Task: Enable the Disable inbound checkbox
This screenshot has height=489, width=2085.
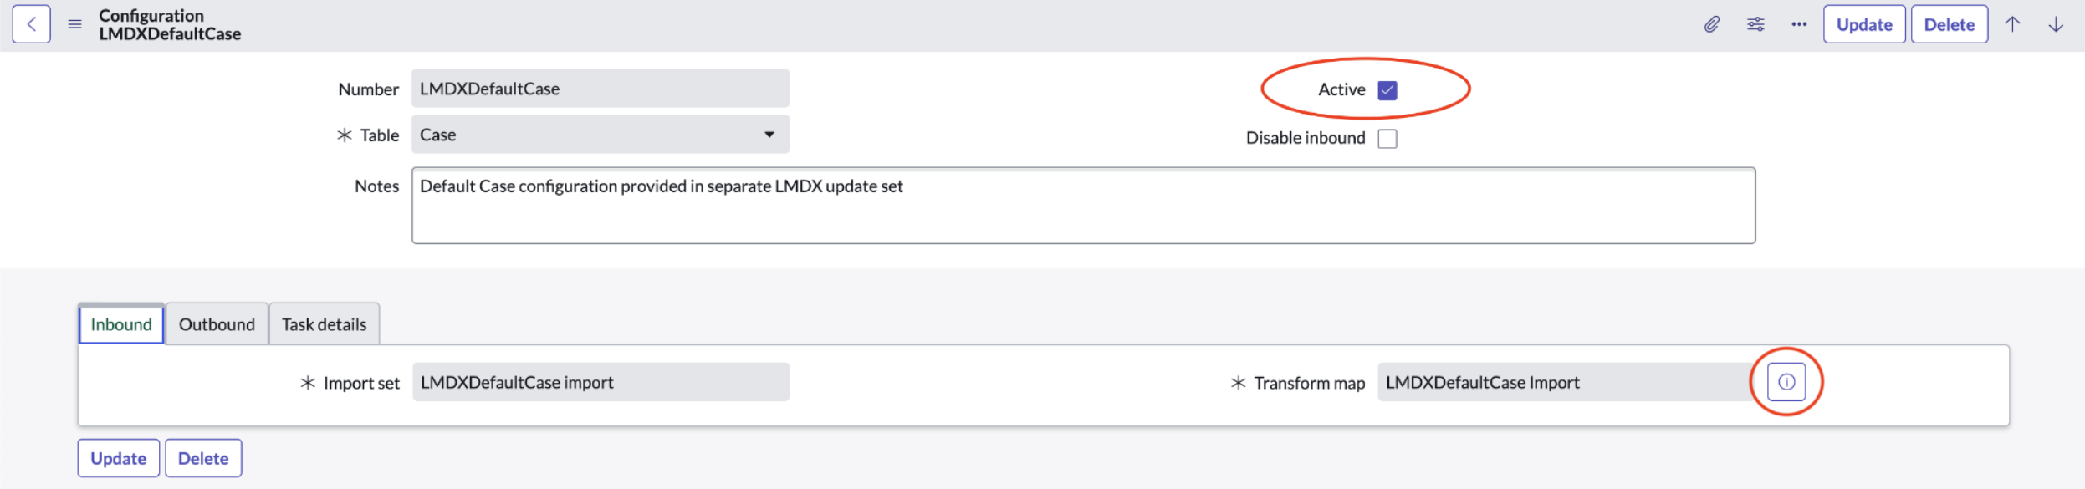Action: coord(1387,139)
